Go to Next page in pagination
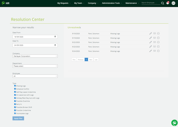178x127 pixels. pyautogui.click(x=91, y=60)
